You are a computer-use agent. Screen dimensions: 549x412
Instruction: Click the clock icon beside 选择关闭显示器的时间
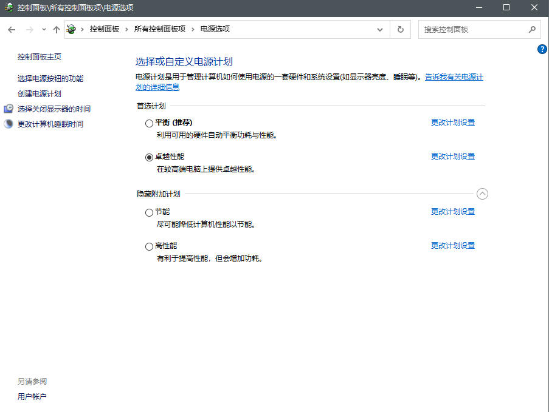click(x=9, y=109)
